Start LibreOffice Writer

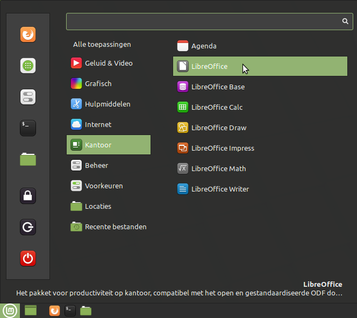[x=220, y=189]
